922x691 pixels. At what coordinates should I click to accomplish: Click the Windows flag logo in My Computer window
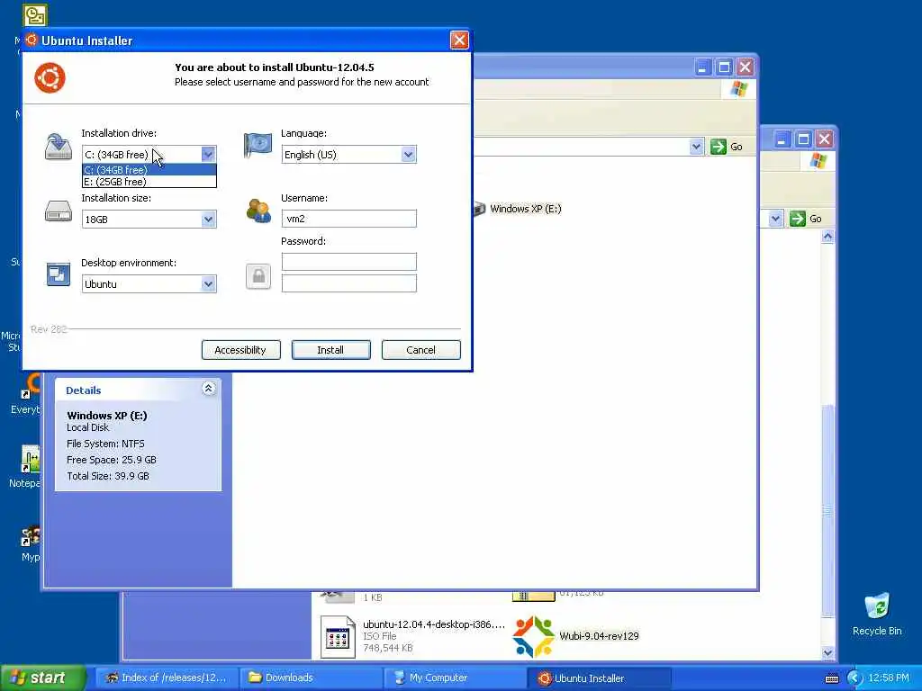click(x=738, y=89)
